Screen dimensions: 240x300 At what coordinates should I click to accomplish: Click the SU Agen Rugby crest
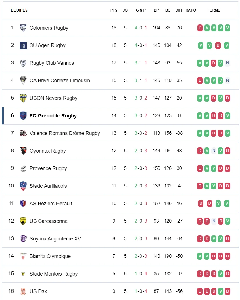[23, 45]
